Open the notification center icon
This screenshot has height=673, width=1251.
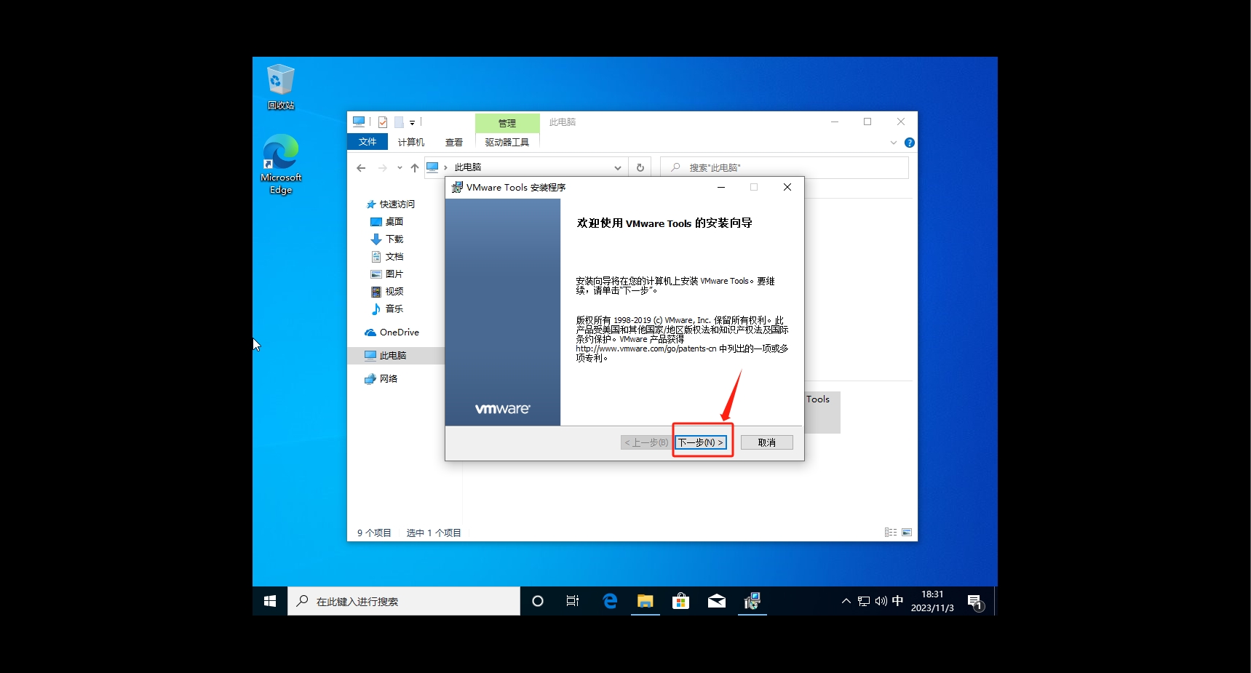coord(975,601)
